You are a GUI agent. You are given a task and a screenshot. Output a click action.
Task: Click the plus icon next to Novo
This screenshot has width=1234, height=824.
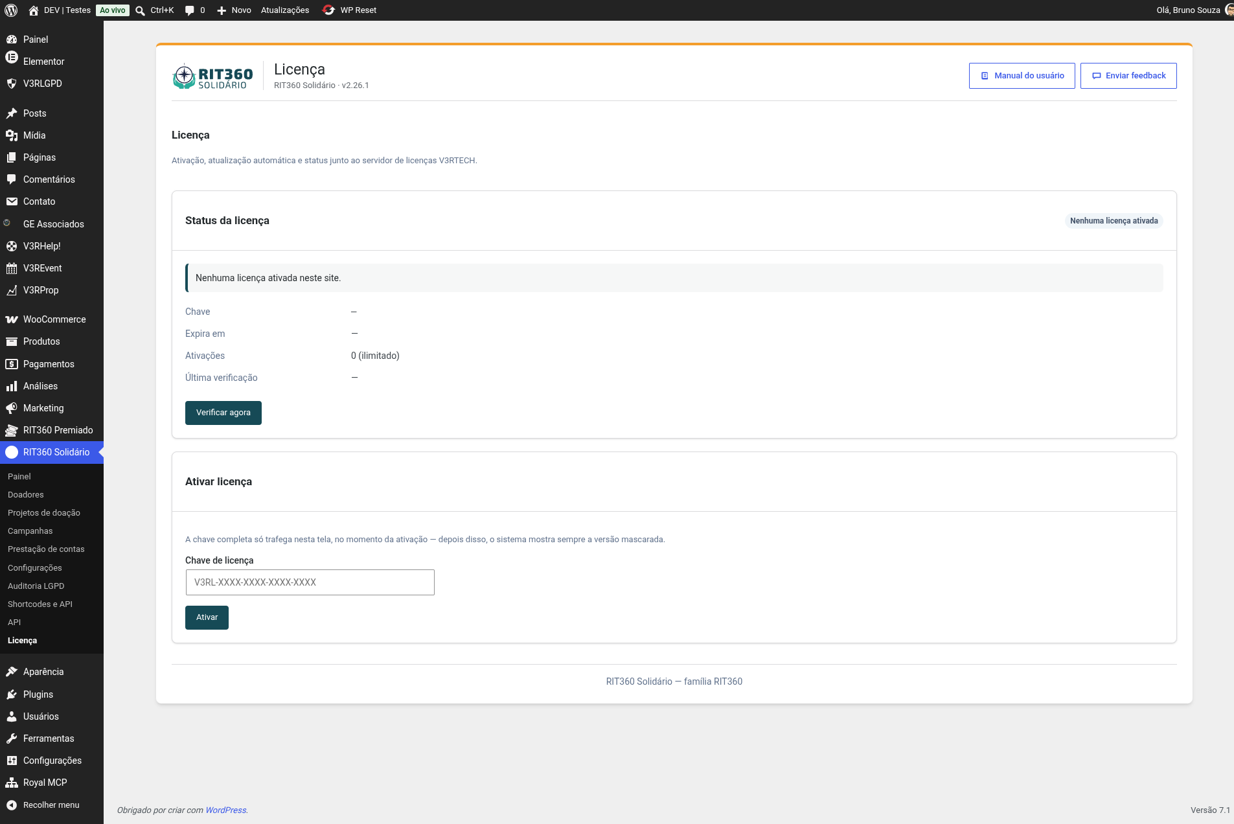point(222,10)
